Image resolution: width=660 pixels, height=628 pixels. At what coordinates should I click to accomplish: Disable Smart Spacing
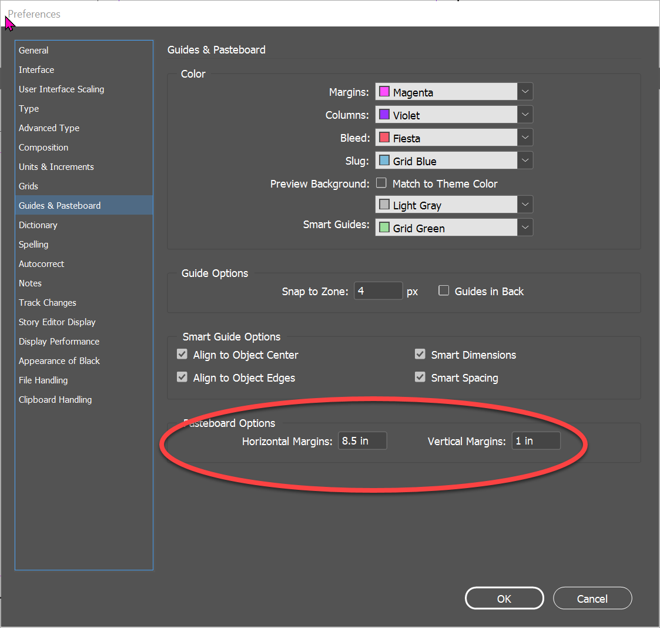(420, 377)
